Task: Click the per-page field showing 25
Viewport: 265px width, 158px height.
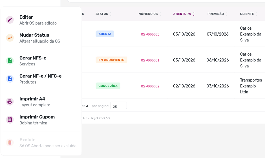Action: click(118, 106)
